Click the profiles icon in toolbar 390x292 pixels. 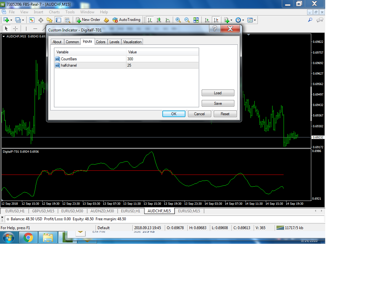[x=18, y=20]
